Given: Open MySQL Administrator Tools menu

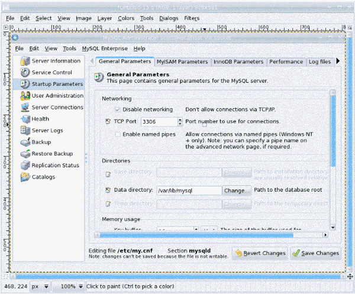Looking at the screenshot, I should (69, 49).
